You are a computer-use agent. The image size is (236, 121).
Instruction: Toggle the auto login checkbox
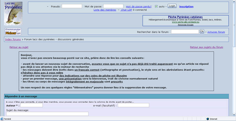pyautogui.click(x=156, y=6)
